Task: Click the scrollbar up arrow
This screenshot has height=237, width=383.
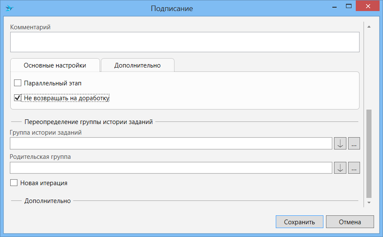Action: 369,27
